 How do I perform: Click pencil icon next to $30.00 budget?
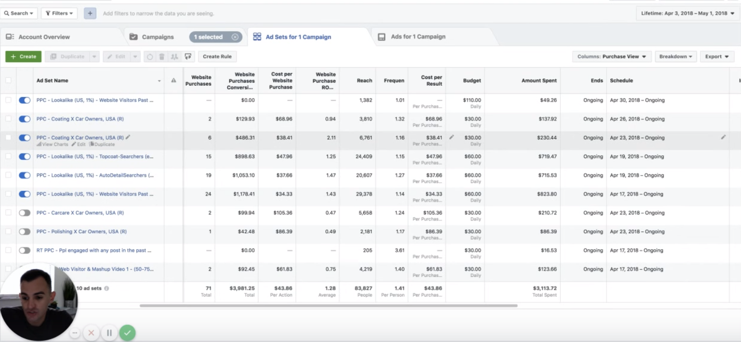tap(451, 137)
